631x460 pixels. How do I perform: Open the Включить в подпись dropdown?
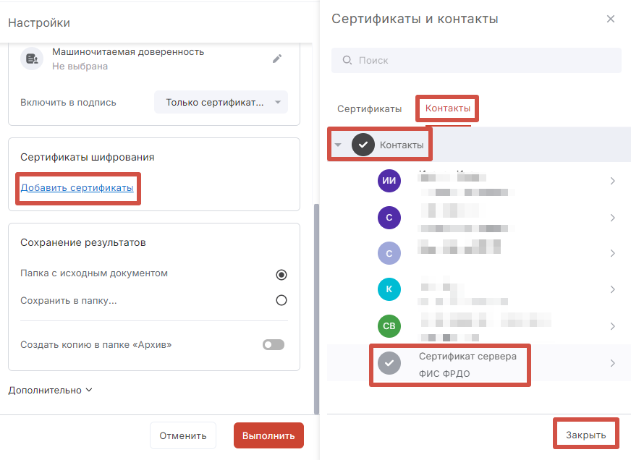tap(221, 102)
